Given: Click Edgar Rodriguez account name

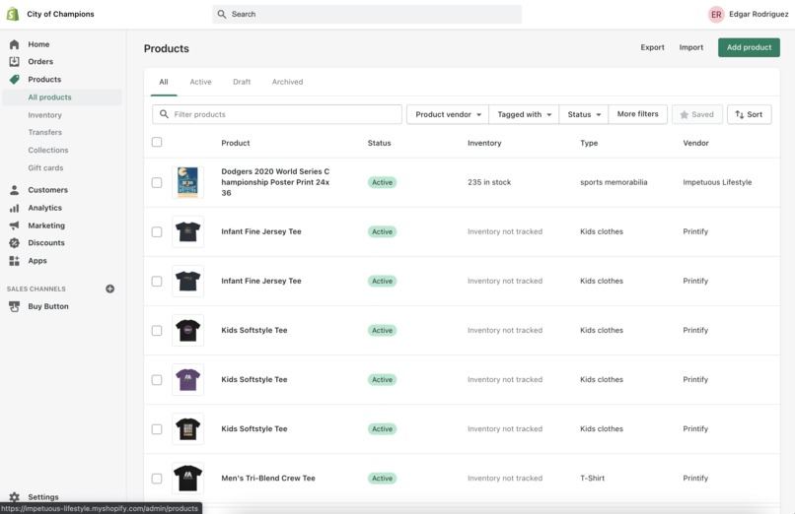Looking at the screenshot, I should pyautogui.click(x=759, y=14).
